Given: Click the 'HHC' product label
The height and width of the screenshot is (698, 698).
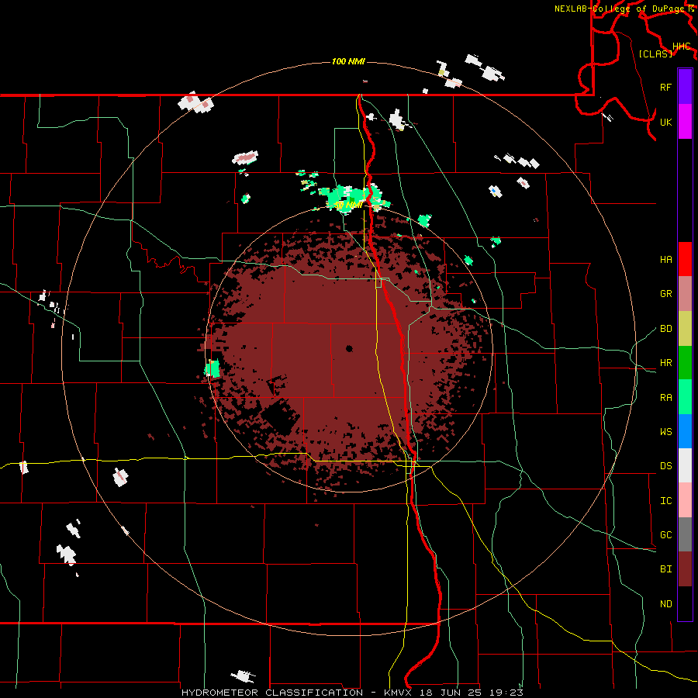Looking at the screenshot, I should click(681, 47).
